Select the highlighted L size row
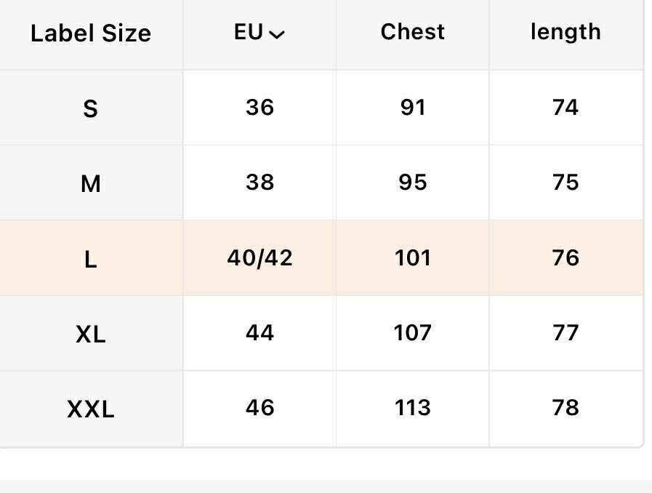Screen dimensions: 652x493 (x=90, y=260)
